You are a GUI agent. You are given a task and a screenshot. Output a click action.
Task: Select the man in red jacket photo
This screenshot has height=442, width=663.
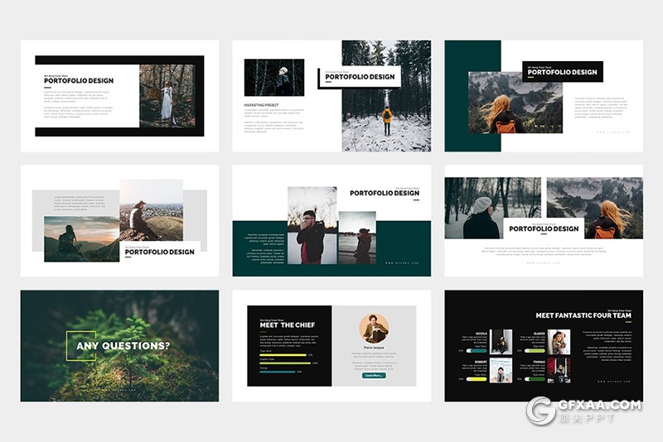[x=312, y=225]
